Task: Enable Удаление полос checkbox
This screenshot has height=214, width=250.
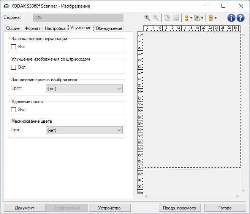Action: point(13,109)
